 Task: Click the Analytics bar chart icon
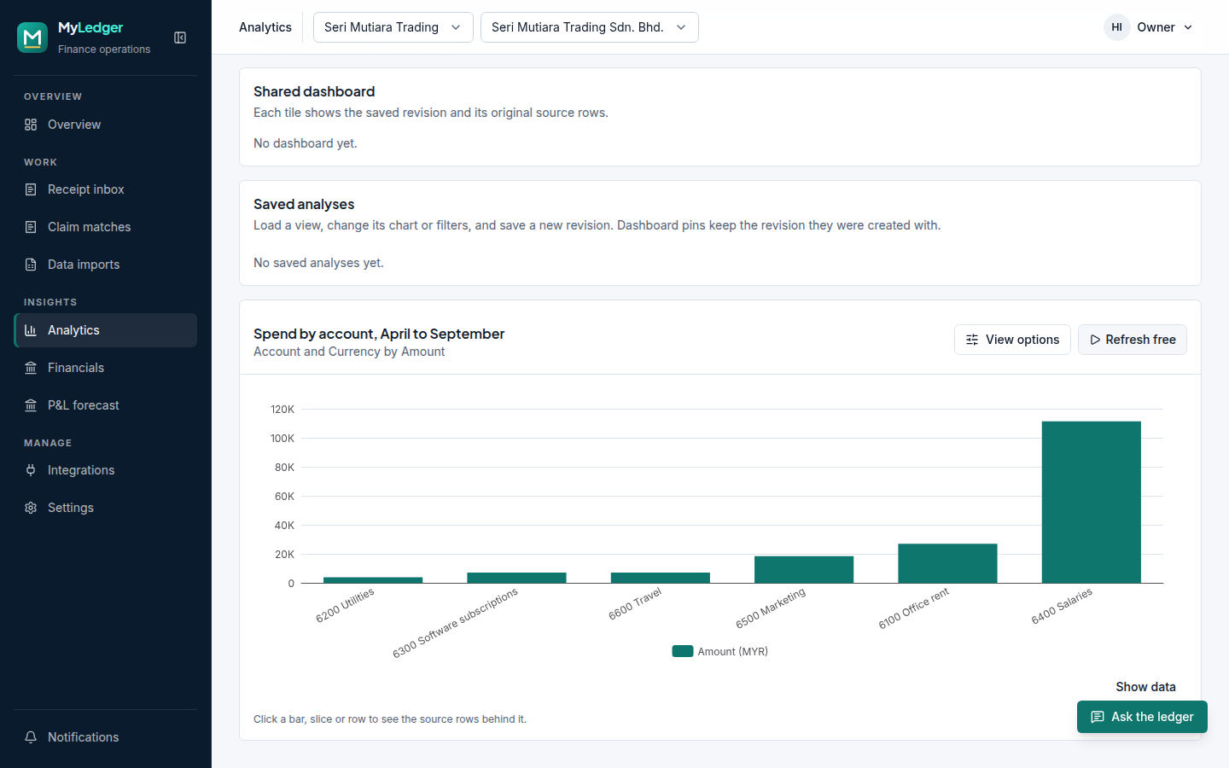point(31,330)
